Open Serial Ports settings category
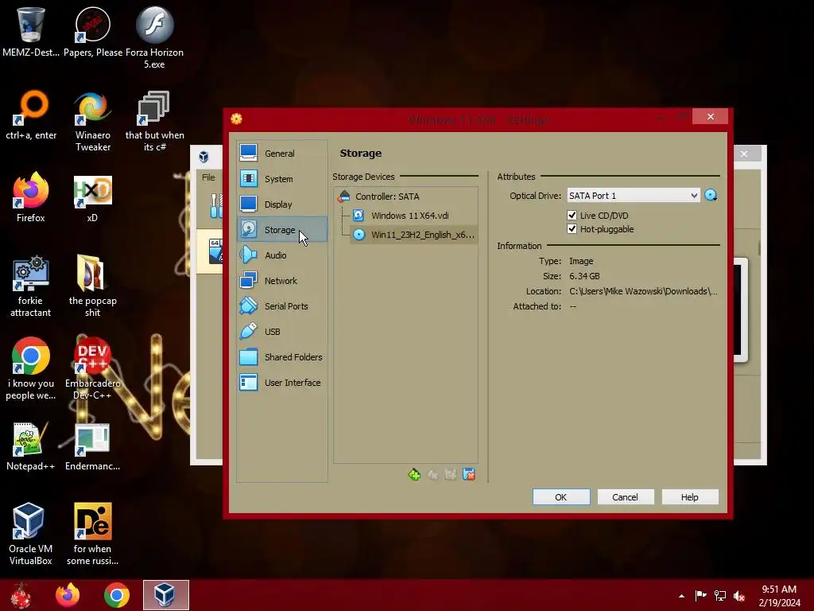The width and height of the screenshot is (814, 611). 282,306
